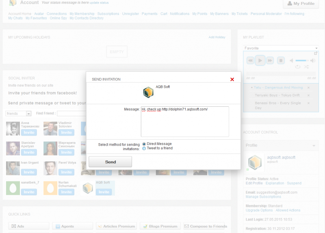The width and height of the screenshot is (325, 233).
Task: Click Suspend profile link
Action: (x=294, y=183)
